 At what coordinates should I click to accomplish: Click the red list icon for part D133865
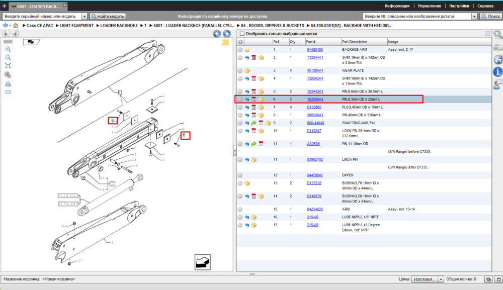point(254,108)
